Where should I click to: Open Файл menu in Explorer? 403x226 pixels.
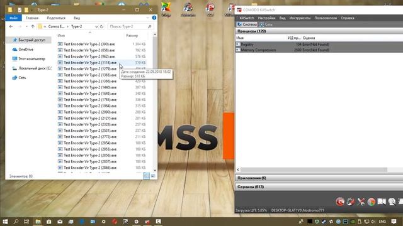pos(13,18)
